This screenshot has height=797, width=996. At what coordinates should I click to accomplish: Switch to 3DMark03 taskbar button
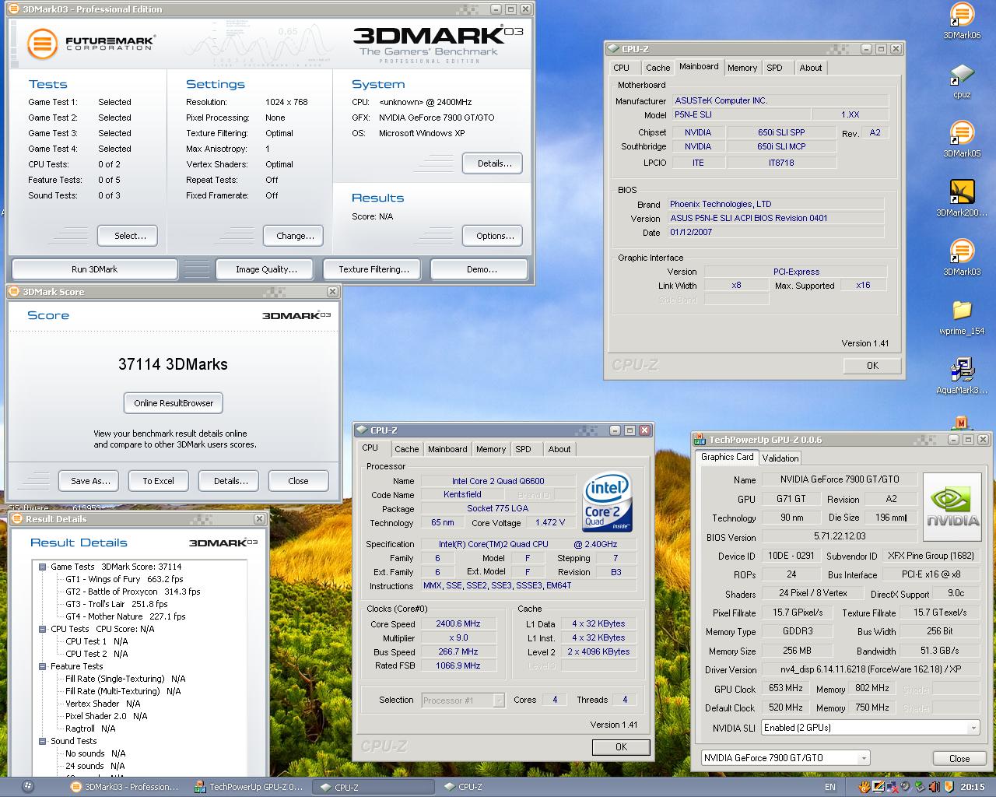124,787
